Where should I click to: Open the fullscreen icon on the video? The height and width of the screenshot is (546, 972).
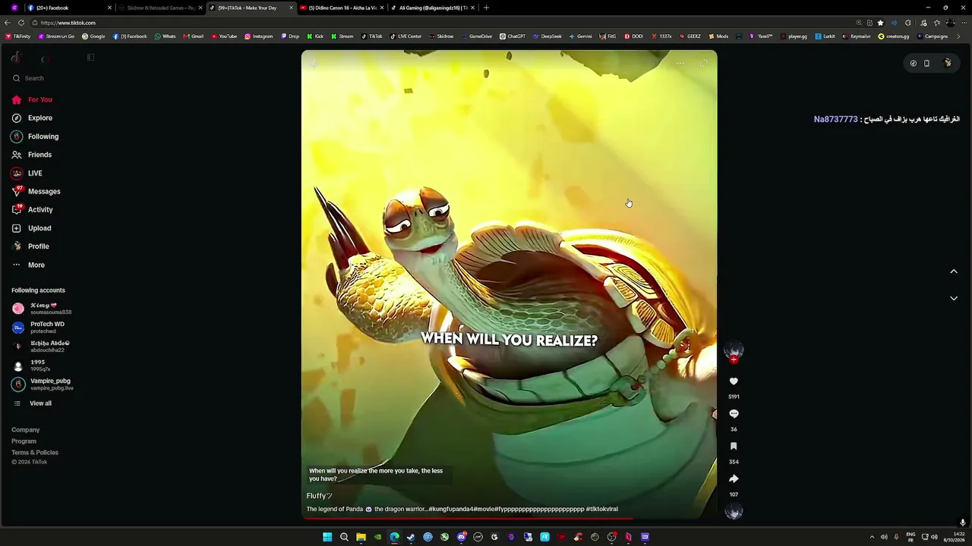point(703,63)
